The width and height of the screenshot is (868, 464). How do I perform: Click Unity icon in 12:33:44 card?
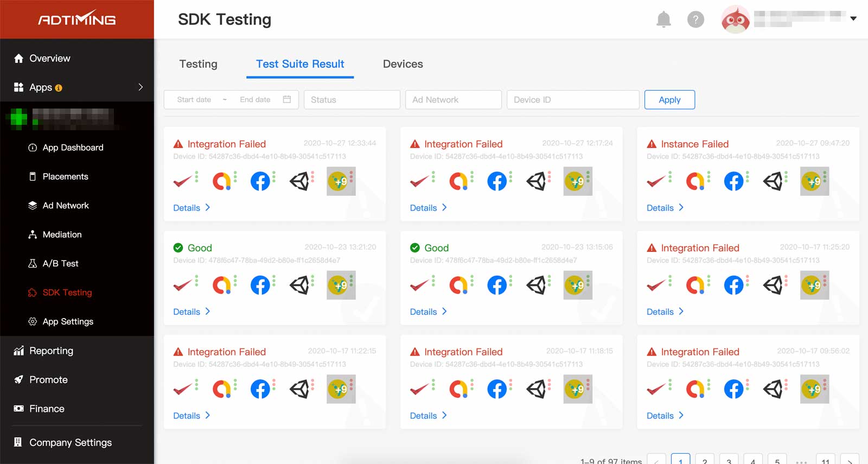(x=299, y=181)
